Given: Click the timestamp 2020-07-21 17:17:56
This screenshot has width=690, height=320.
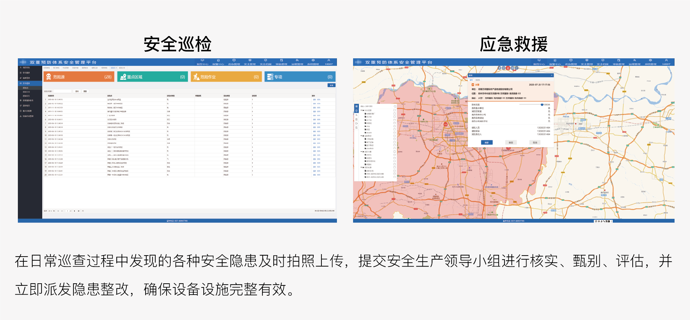Looking at the screenshot, I should point(540,85).
